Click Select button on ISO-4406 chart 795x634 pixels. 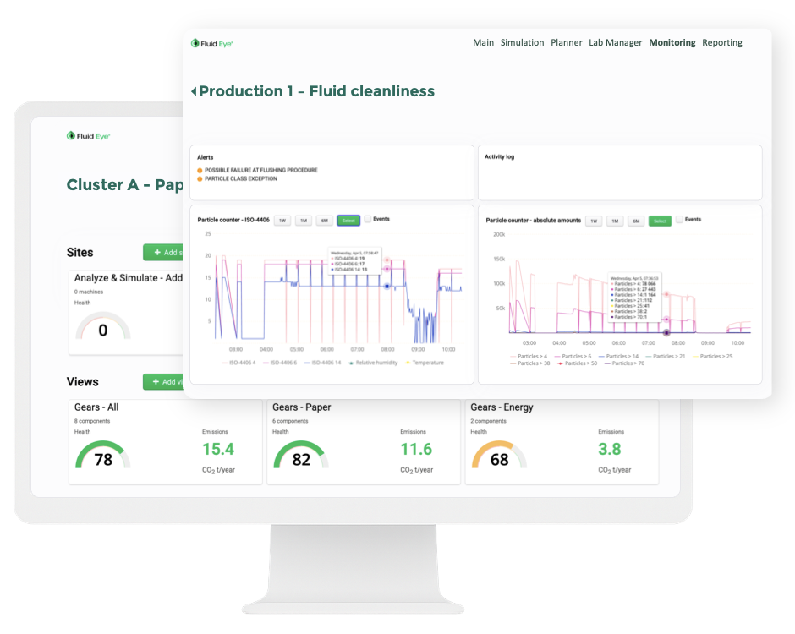[348, 221]
